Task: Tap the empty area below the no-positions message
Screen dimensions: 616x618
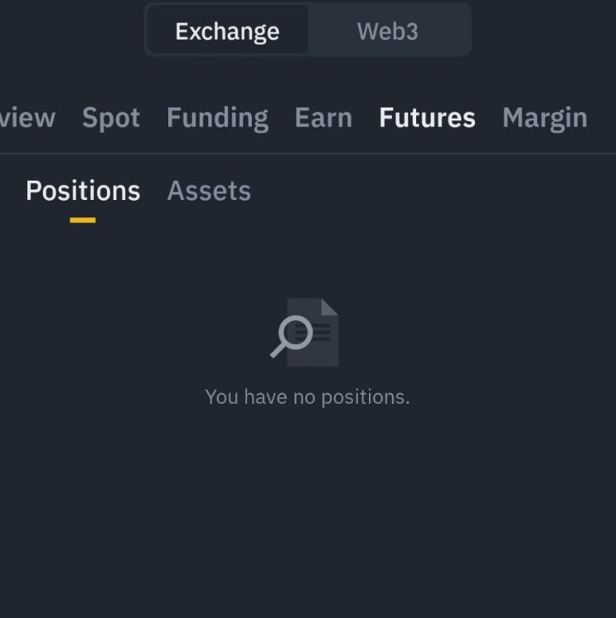Action: [308, 514]
